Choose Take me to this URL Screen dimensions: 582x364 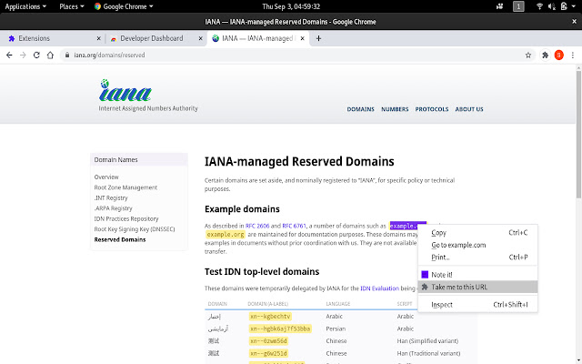pyautogui.click(x=477, y=287)
